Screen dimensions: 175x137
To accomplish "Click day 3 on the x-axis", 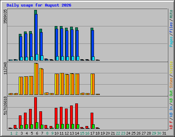I will pyautogui.click(x=22, y=133).
